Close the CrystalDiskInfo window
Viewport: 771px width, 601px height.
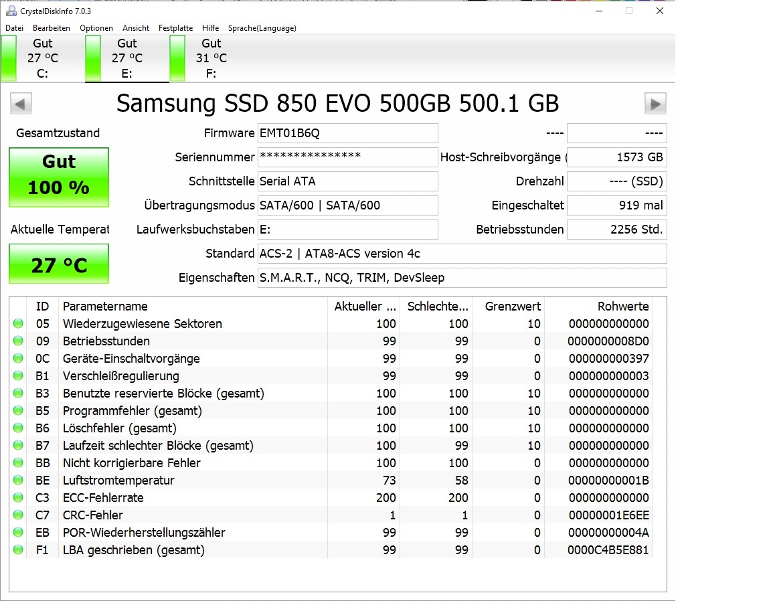(x=660, y=11)
